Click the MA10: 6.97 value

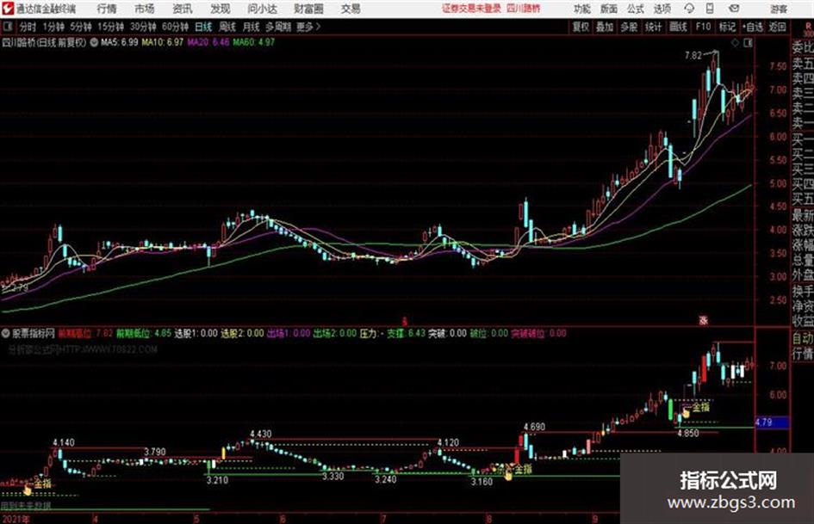tap(163, 42)
